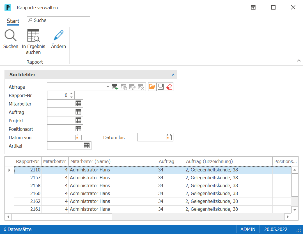Screen dimensions: 303x234
Task: Open saved search via folder icon
Action: point(152,87)
